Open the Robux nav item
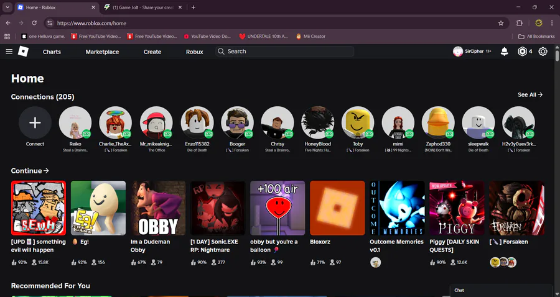The width and height of the screenshot is (560, 297). [195, 52]
